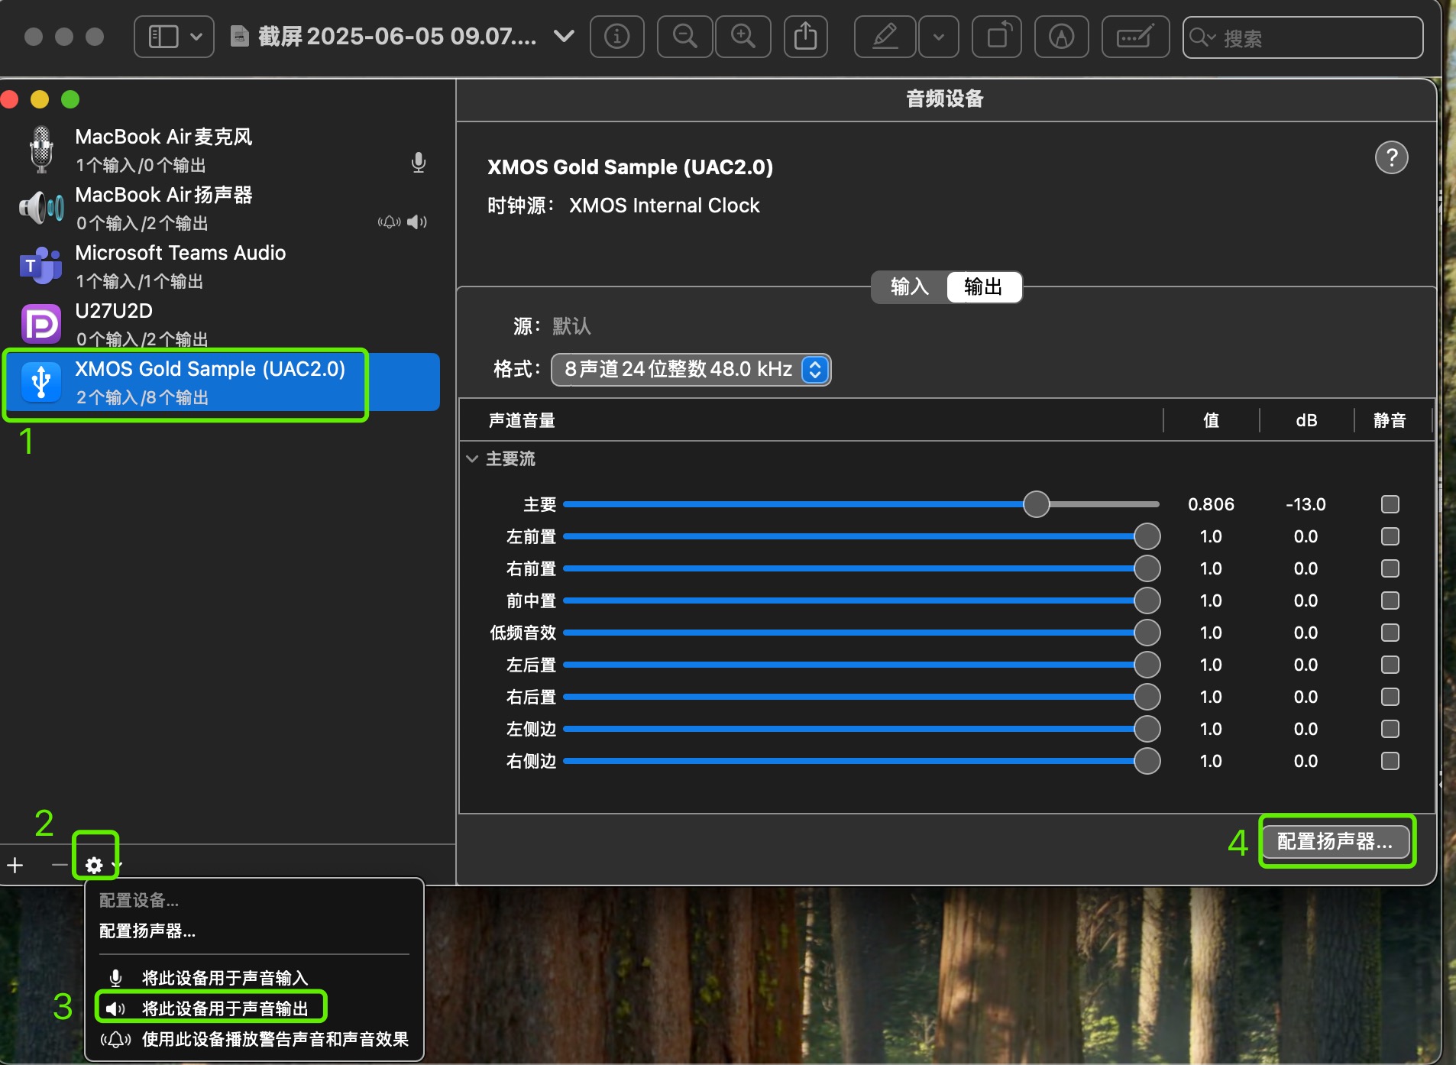The width and height of the screenshot is (1456, 1065).
Task: Open the 格式 format popup menu
Action: point(691,370)
